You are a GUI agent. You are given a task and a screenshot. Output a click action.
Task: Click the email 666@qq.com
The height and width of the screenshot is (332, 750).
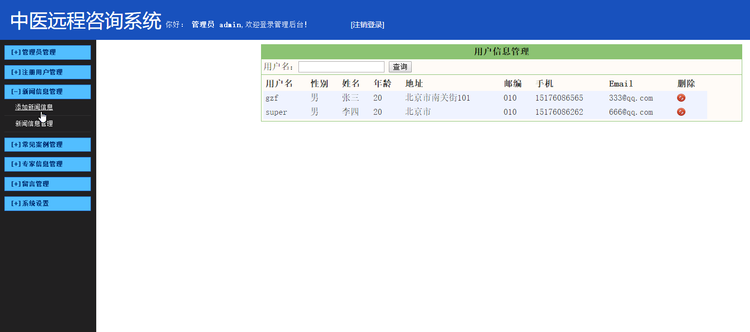(630, 112)
